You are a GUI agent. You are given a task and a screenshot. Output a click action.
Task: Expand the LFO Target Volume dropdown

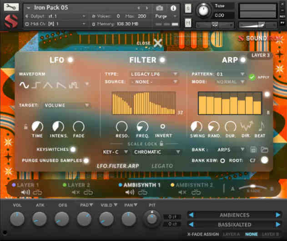[66, 105]
